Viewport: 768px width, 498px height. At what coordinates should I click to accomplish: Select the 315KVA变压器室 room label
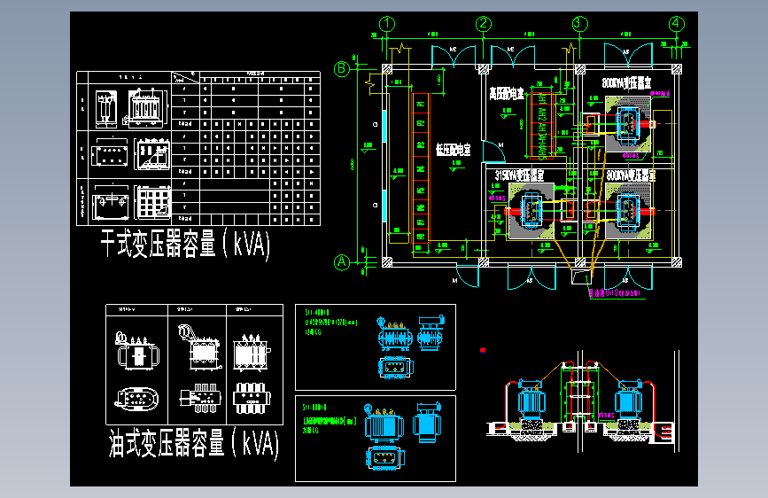pyautogui.click(x=519, y=175)
